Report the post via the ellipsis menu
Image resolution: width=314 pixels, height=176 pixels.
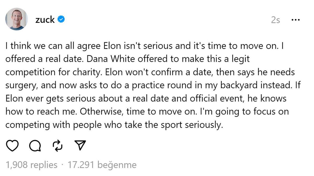296,20
